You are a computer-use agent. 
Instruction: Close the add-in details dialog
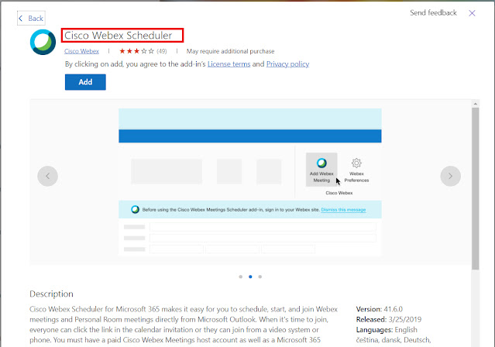click(472, 13)
